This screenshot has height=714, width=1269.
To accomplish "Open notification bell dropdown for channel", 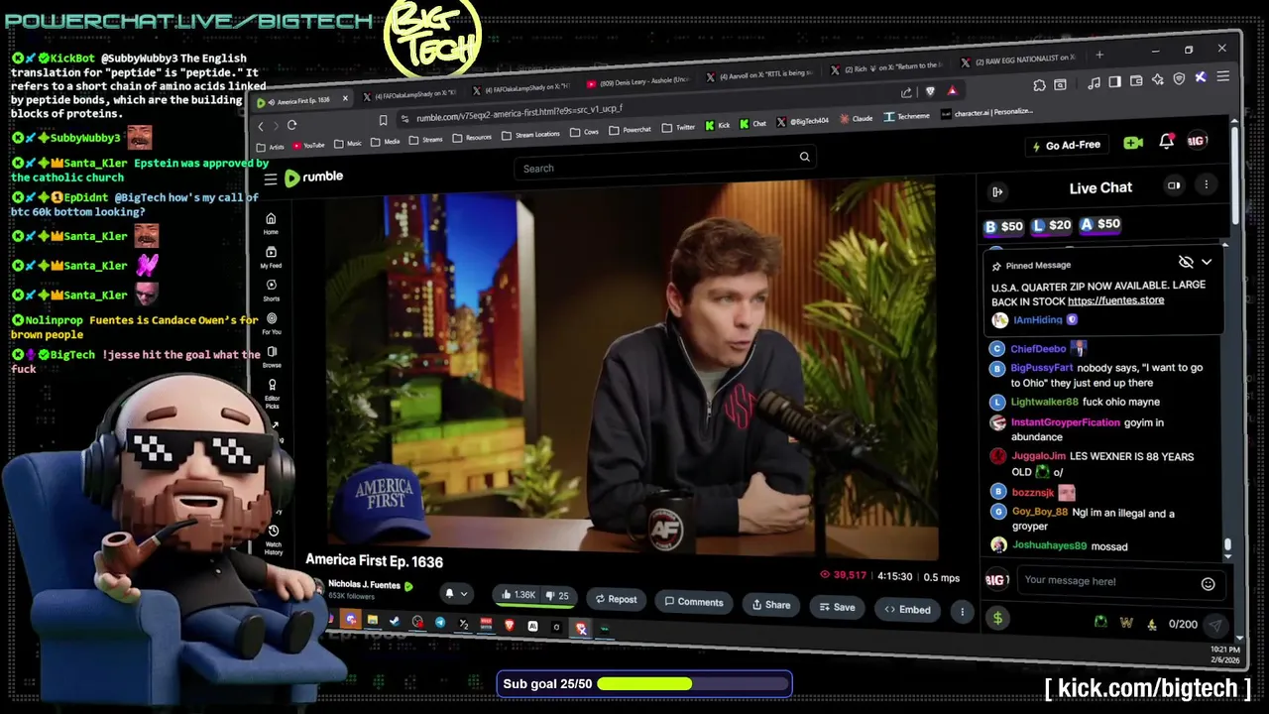I will click(455, 594).
